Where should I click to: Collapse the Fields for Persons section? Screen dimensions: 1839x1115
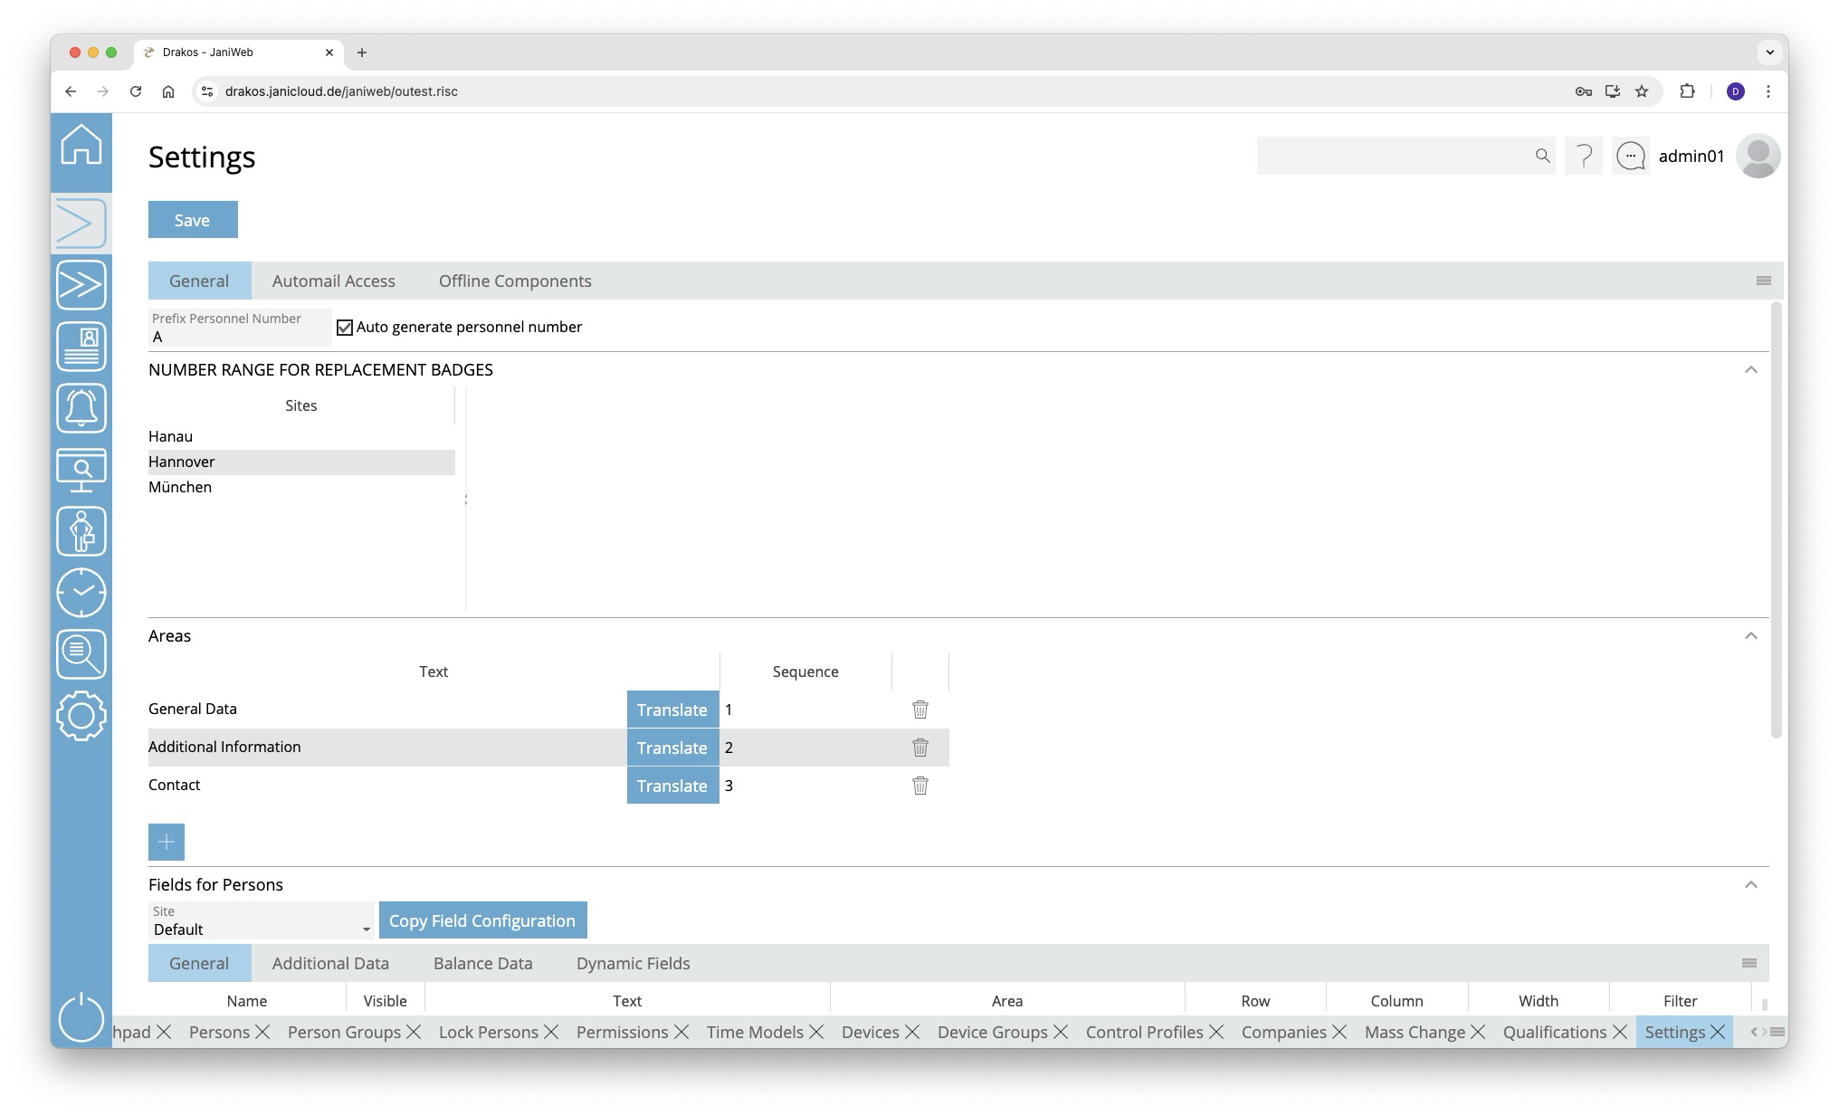pos(1750,885)
